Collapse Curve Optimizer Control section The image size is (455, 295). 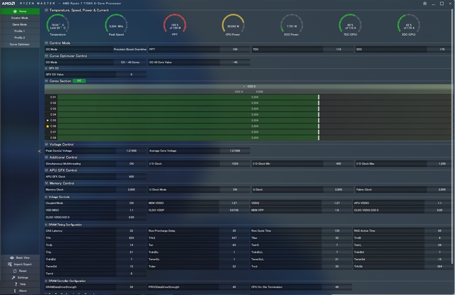[46, 56]
